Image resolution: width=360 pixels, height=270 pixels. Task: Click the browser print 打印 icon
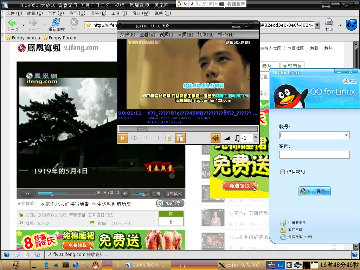[x=329, y=25]
